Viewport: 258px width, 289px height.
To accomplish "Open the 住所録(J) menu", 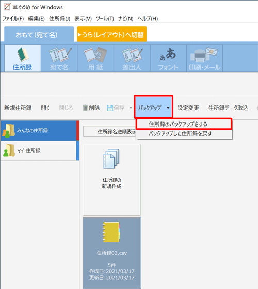I will [59, 19].
